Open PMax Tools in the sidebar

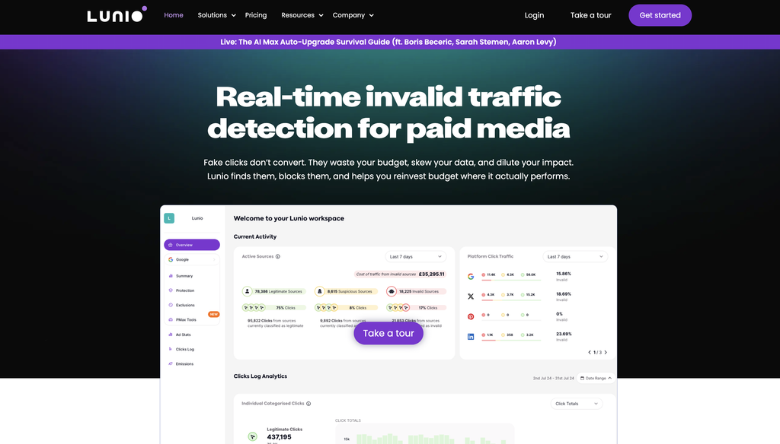pyautogui.click(x=186, y=320)
